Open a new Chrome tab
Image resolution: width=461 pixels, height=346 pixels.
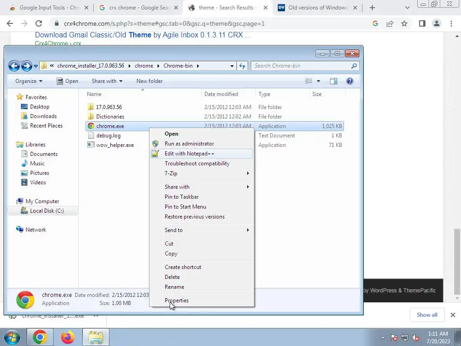(x=372, y=8)
